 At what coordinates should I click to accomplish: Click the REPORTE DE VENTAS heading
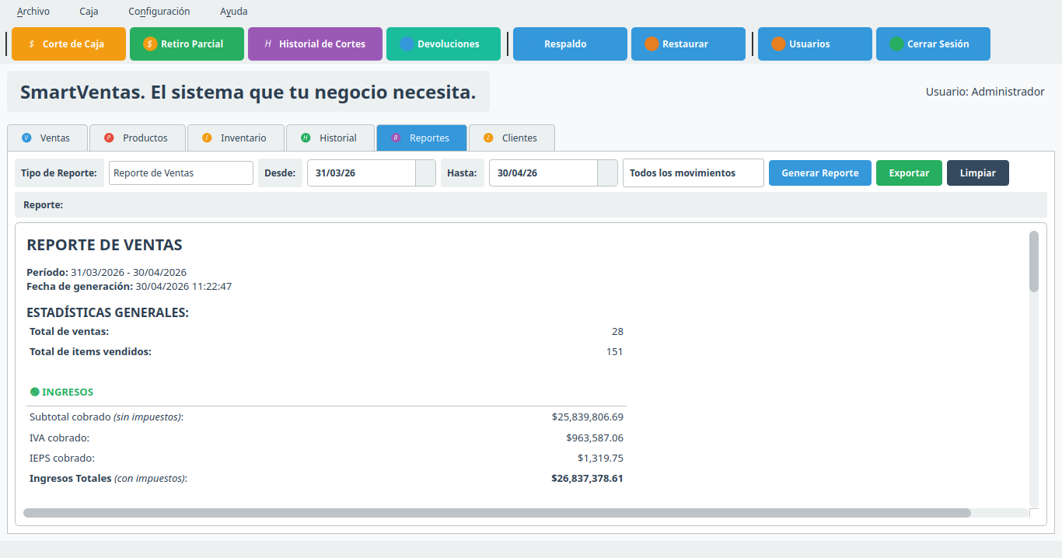(x=104, y=245)
